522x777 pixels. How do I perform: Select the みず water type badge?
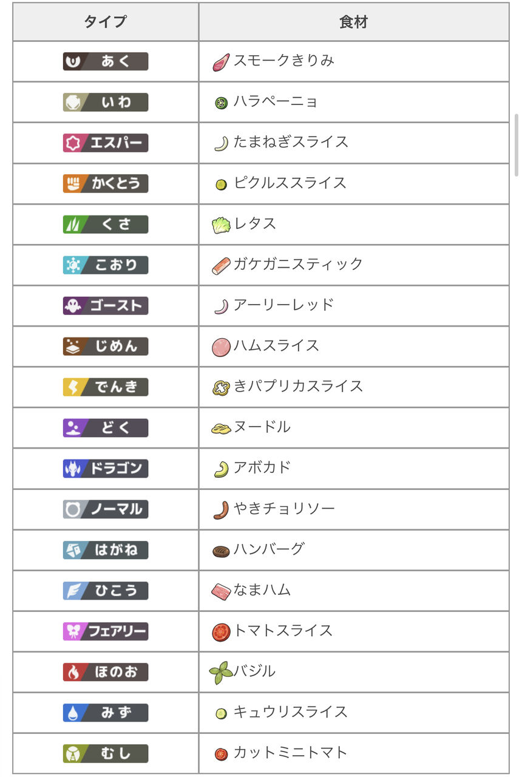(x=106, y=713)
